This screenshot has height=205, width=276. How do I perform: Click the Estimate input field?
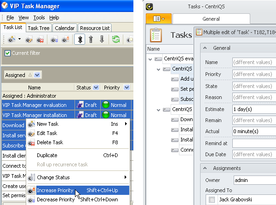[253, 109]
